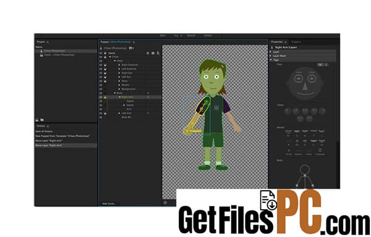Toggle the crown icon on Right Eyebrow layer
Image resolution: width=371 pixels, height=237 pixels.
pyautogui.click(x=105, y=65)
